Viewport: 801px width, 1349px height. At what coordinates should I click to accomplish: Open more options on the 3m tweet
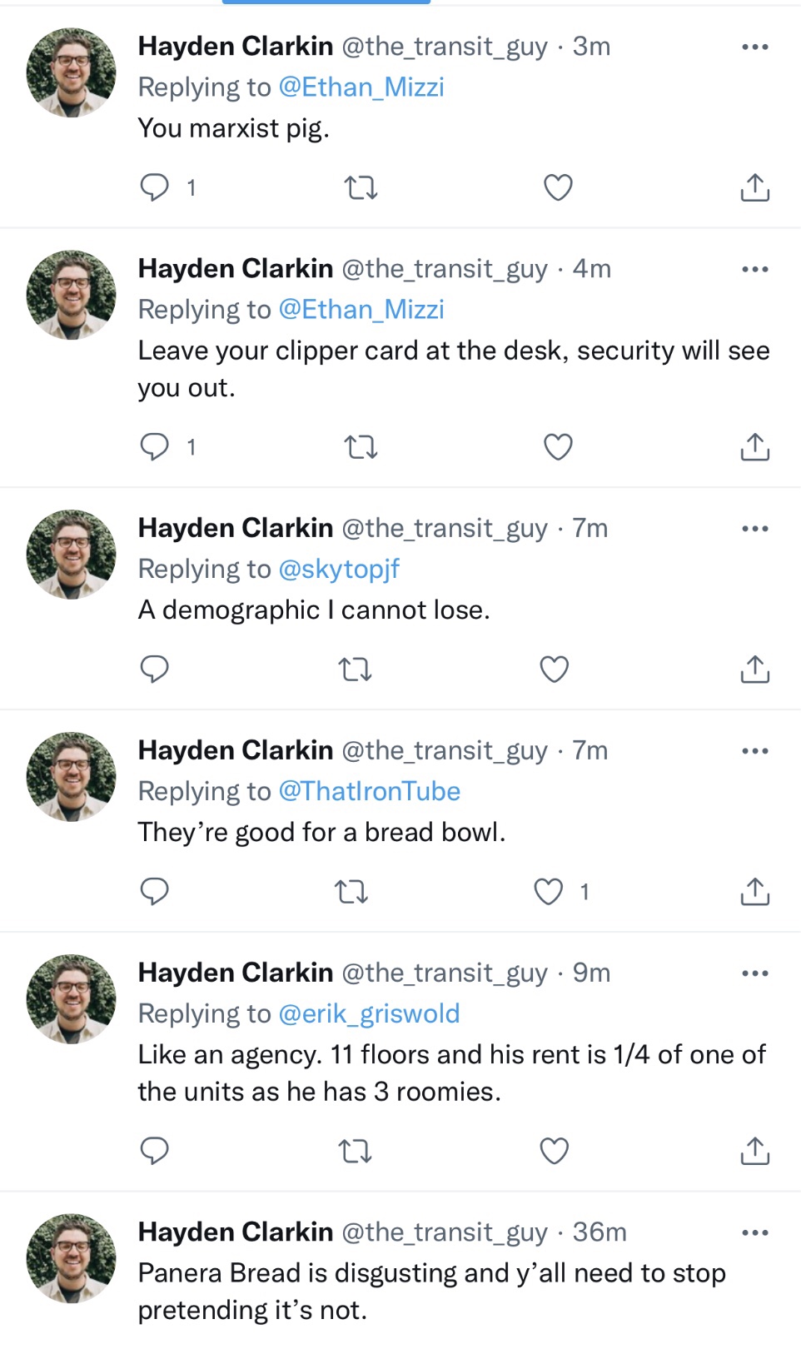(x=754, y=47)
